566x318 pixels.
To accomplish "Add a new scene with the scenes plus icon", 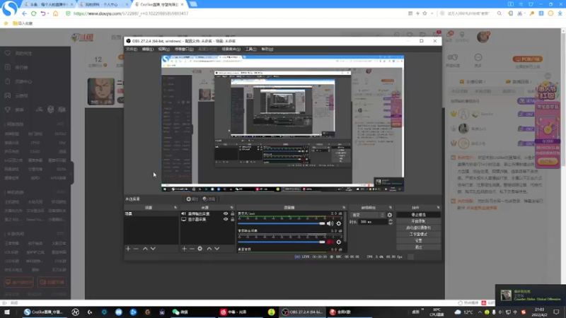I will tap(128, 249).
